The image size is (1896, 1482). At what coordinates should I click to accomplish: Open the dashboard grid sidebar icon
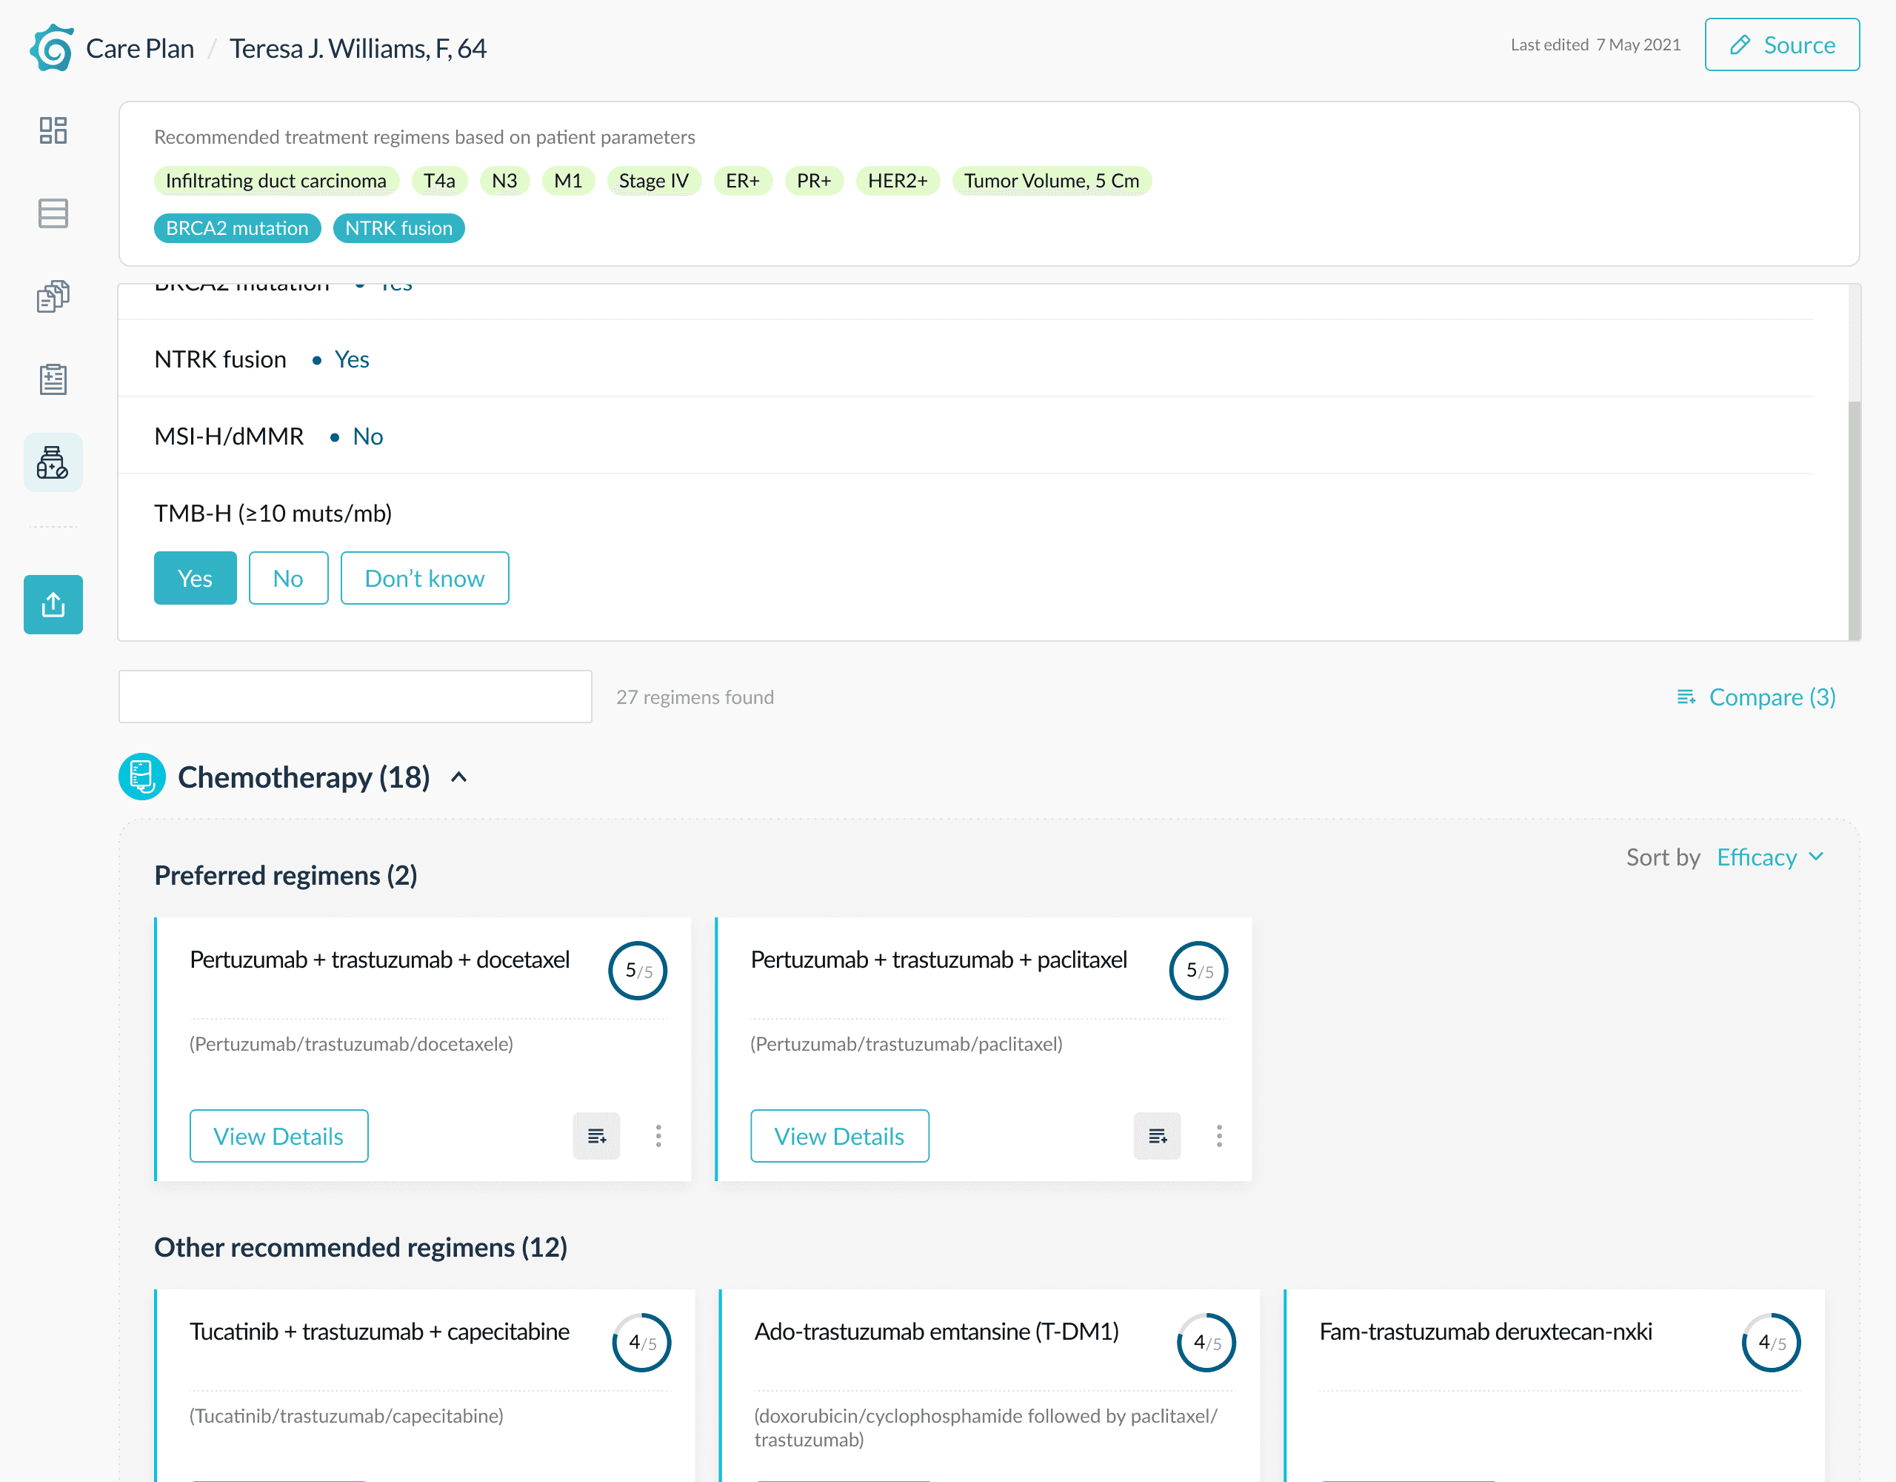coord(53,130)
